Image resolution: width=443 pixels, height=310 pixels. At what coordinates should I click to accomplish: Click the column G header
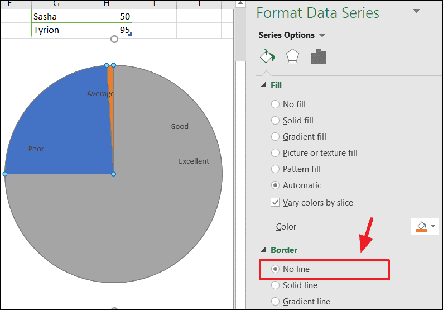(56, 4)
